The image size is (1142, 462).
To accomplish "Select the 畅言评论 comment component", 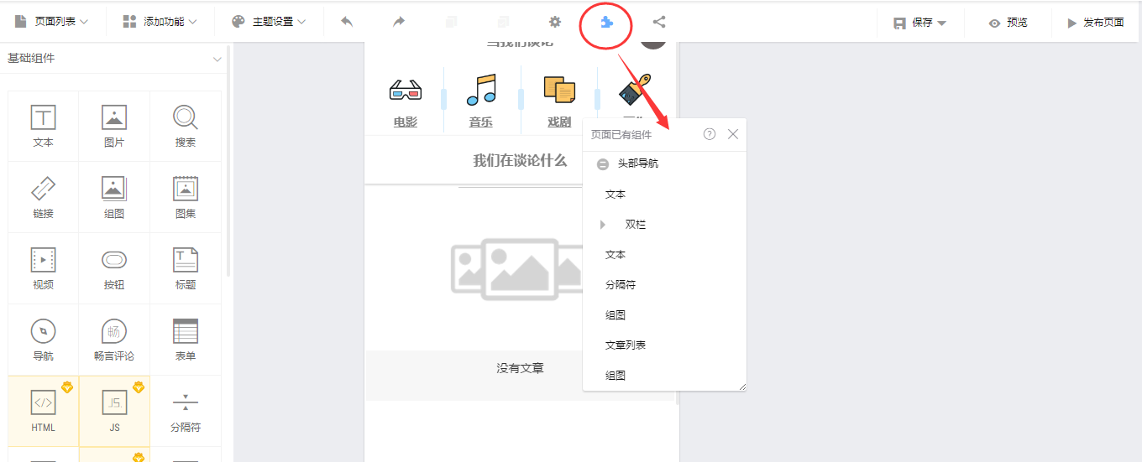I will click(x=114, y=340).
